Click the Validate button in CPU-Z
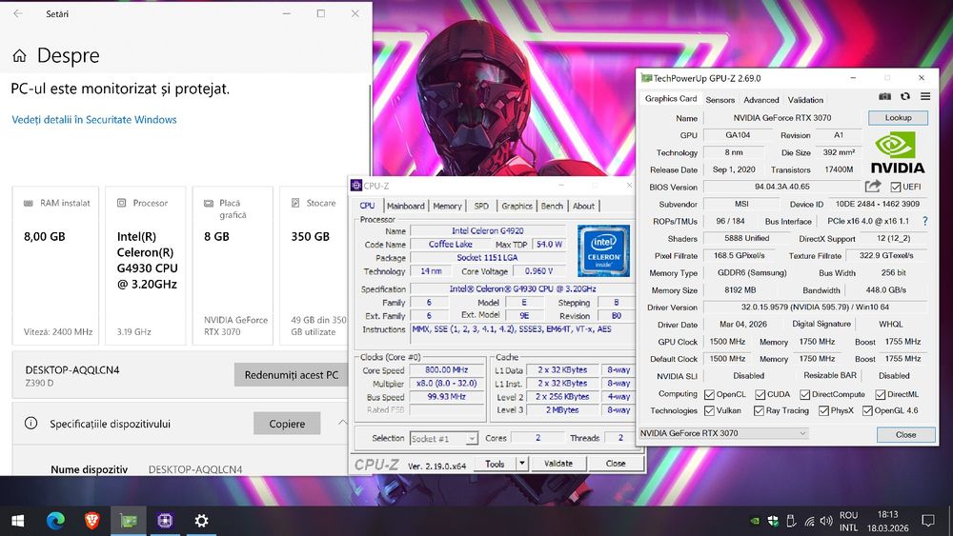953x536 pixels. pos(558,463)
